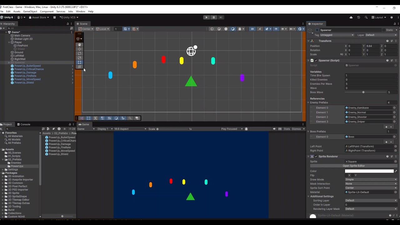
Task: Select the Move tool in Scene view
Action: pos(79,49)
